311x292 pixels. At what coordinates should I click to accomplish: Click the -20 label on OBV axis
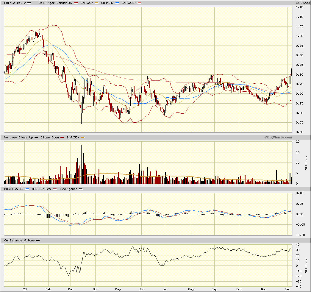click(299, 276)
